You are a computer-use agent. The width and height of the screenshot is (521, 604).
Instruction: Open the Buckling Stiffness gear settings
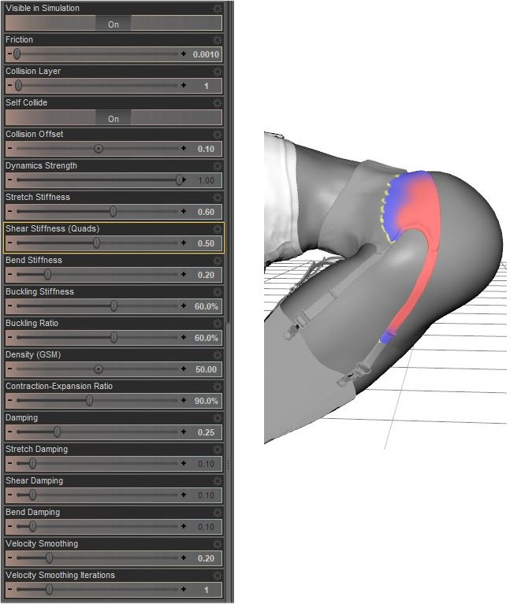[x=218, y=292]
